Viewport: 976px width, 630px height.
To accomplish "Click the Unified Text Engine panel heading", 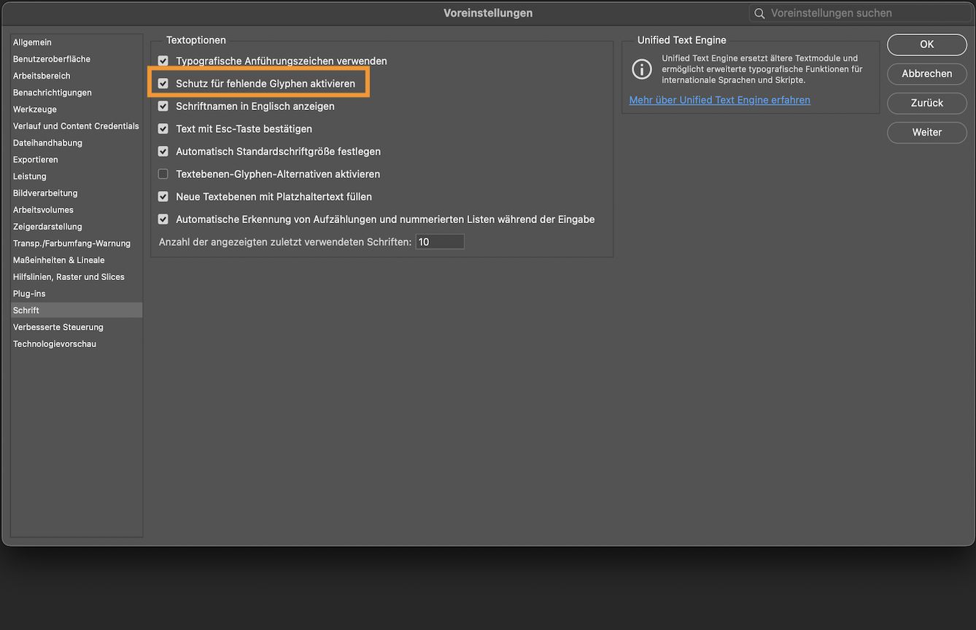I will [x=682, y=40].
